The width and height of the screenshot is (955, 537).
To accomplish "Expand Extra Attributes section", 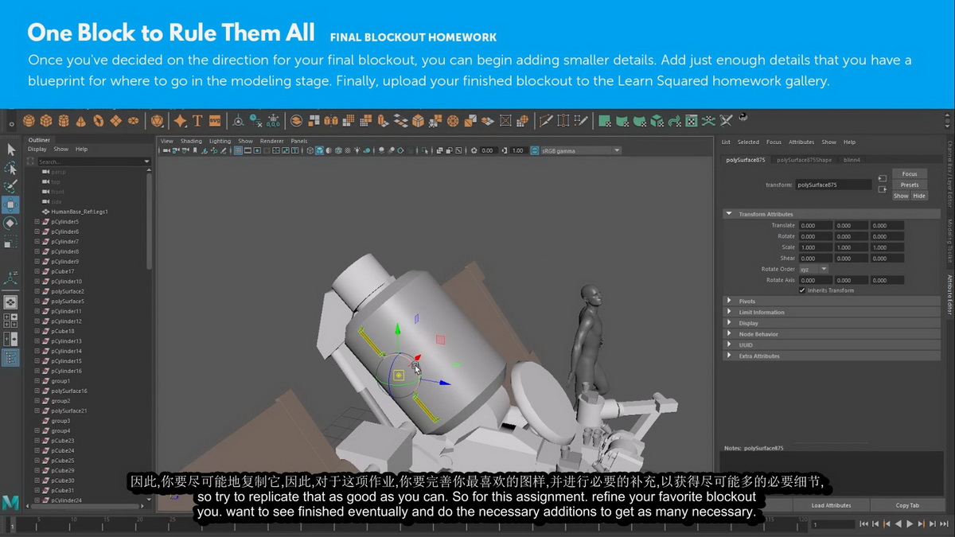I will coord(729,356).
